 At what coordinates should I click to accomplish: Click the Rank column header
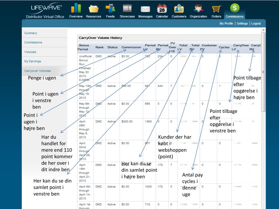click(x=99, y=47)
